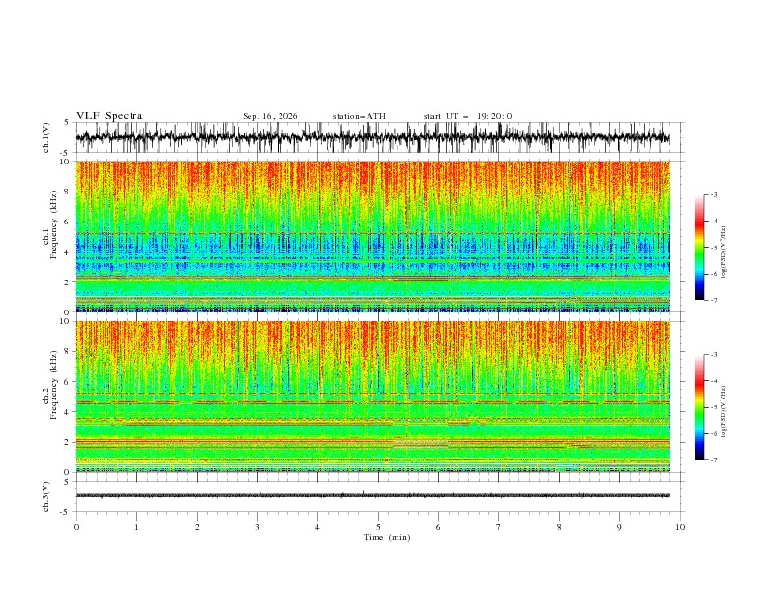Screen dimensions: 766x592
Task: Click the Time (min) axis label
Action: pyautogui.click(x=387, y=537)
